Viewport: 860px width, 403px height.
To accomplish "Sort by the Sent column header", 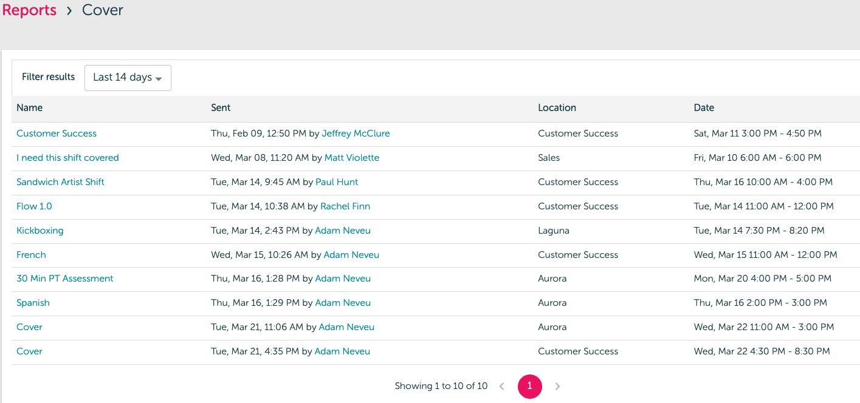I will [221, 107].
